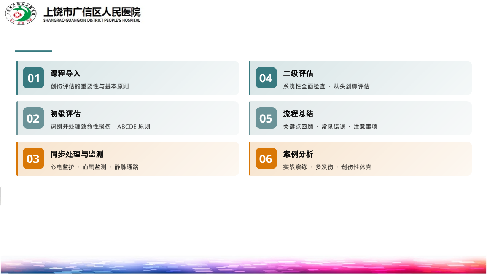Open the 案例分析 section title

[298, 154]
